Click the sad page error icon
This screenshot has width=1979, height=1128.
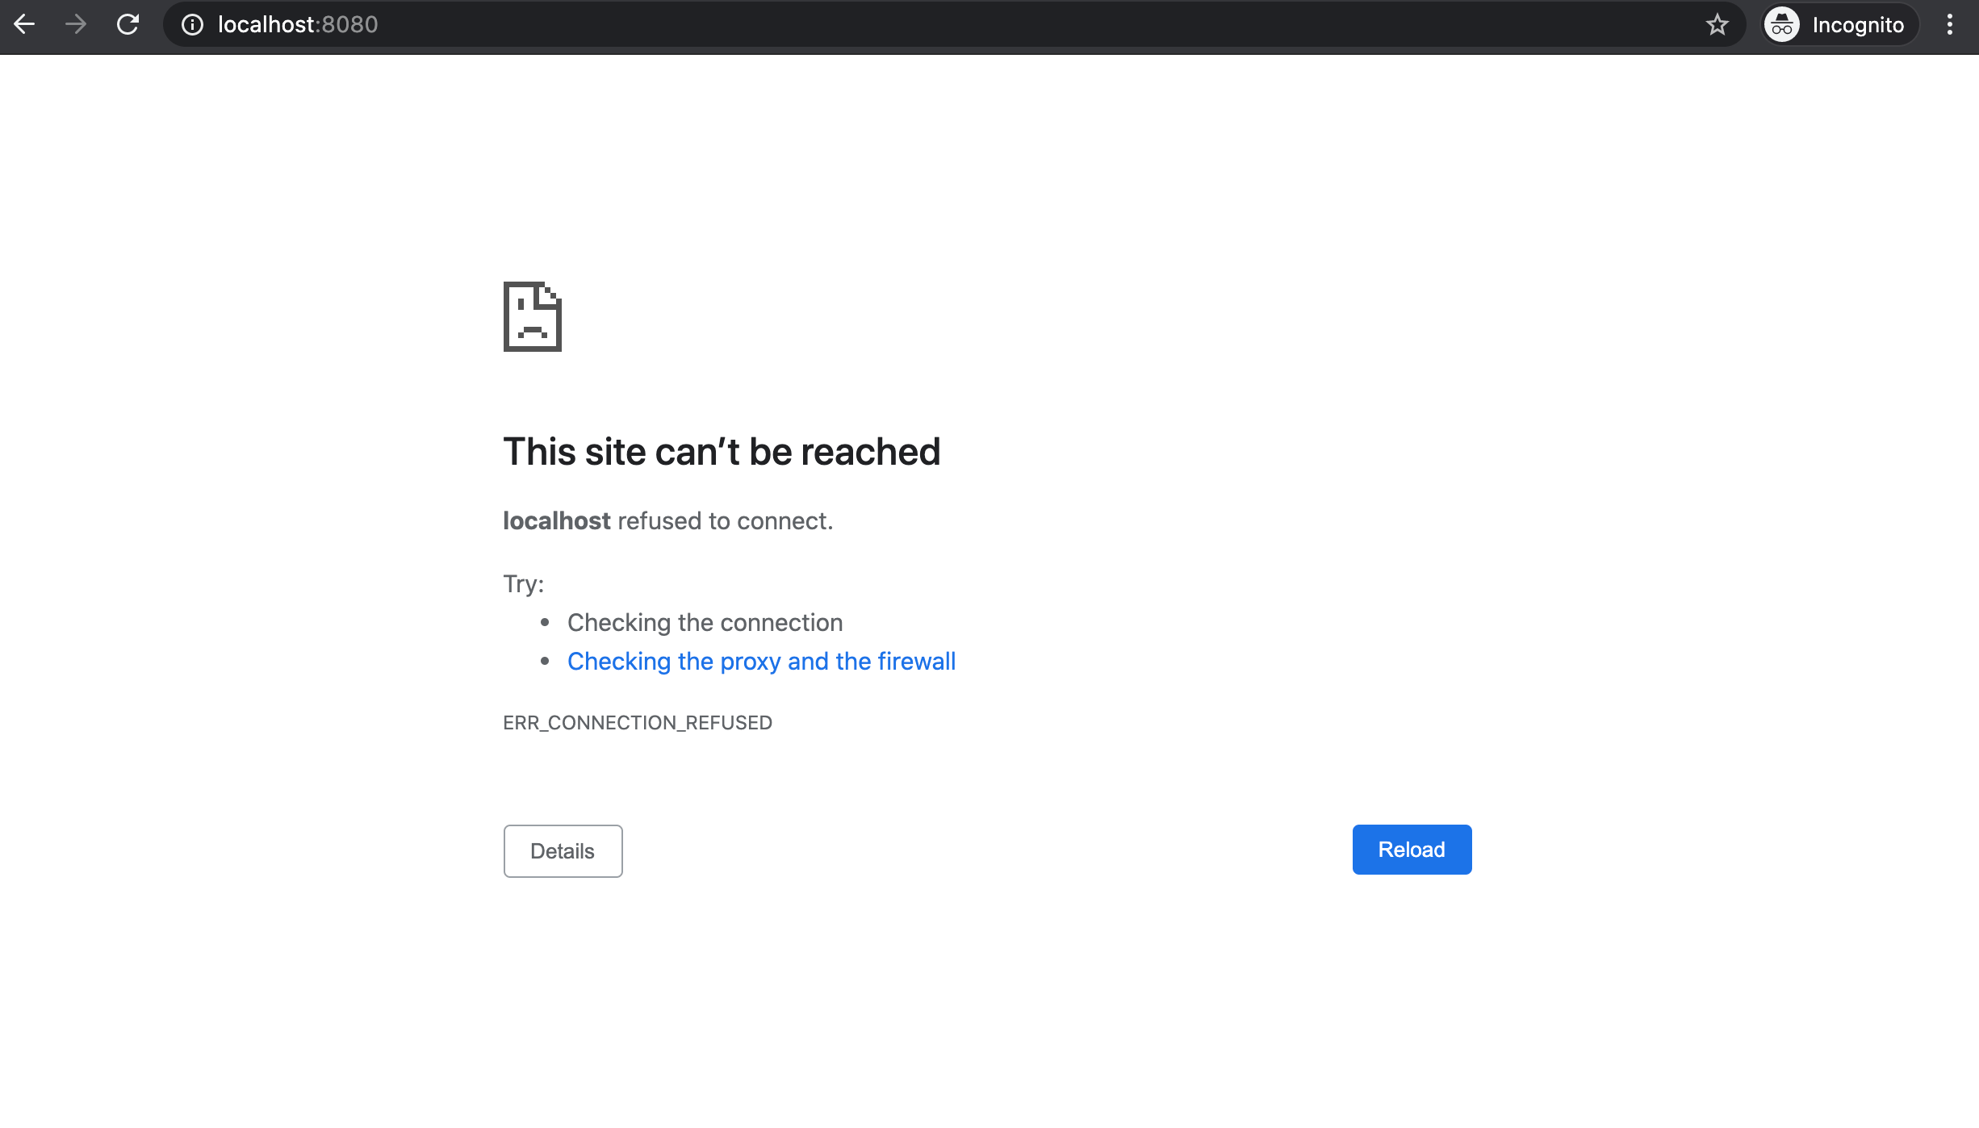533,318
